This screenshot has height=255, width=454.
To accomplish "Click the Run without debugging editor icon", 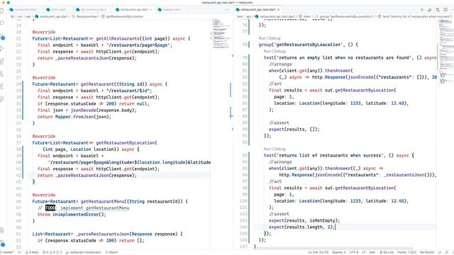I will coord(422,9).
